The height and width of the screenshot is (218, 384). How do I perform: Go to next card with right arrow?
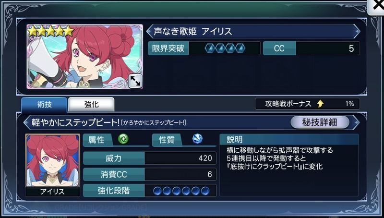point(357,31)
